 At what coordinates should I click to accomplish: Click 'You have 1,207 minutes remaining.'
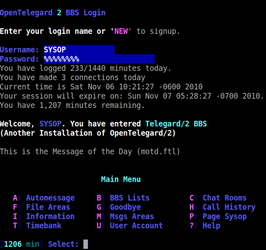point(72,105)
